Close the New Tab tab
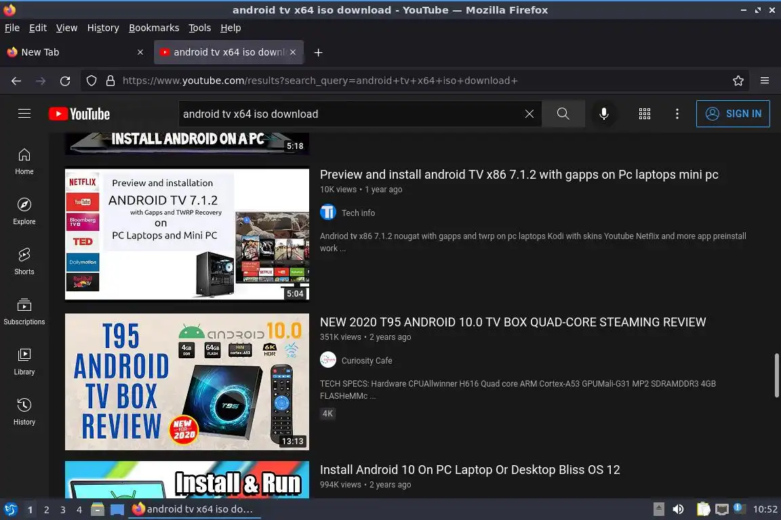The image size is (781, 520). (x=140, y=52)
